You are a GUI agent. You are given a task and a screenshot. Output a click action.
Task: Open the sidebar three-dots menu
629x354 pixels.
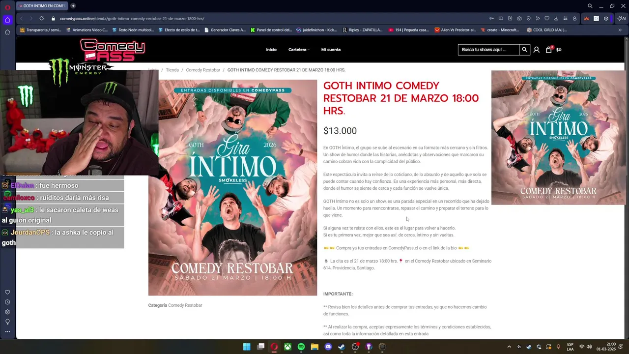7,332
